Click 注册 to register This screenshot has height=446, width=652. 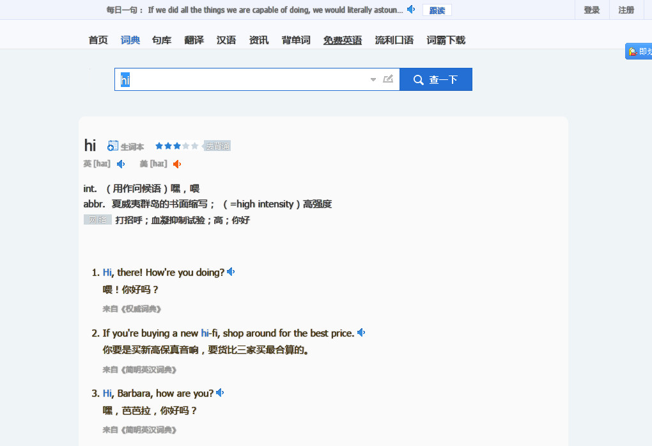tap(626, 10)
